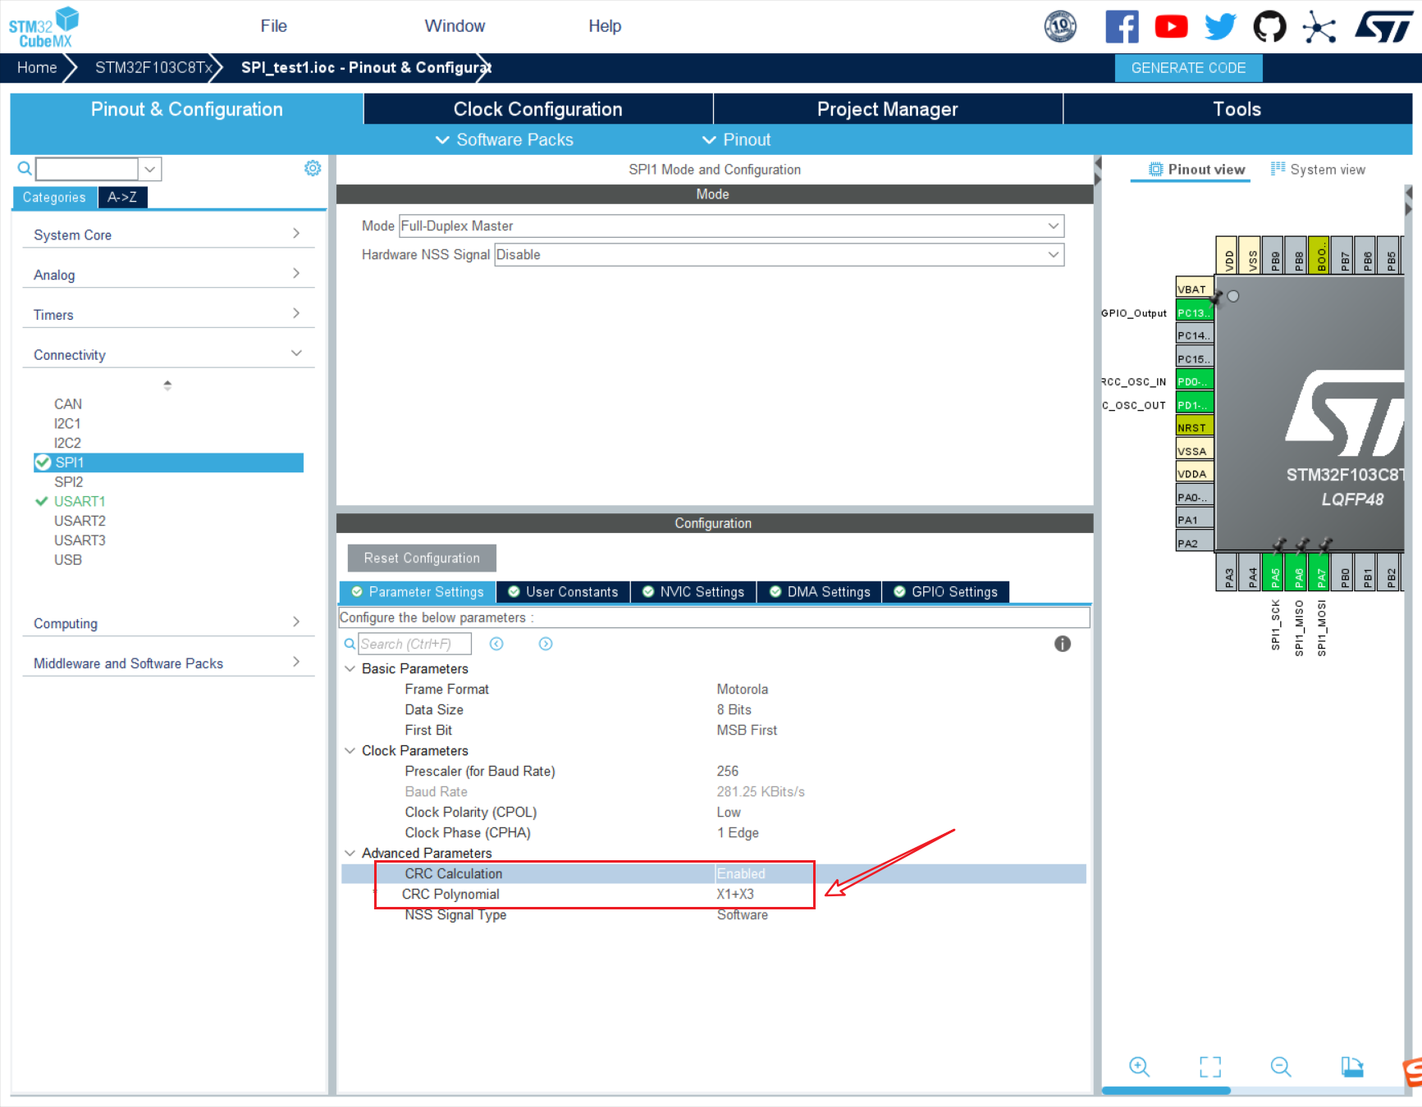The image size is (1422, 1107).
Task: Open the Help menu
Action: pos(605,26)
